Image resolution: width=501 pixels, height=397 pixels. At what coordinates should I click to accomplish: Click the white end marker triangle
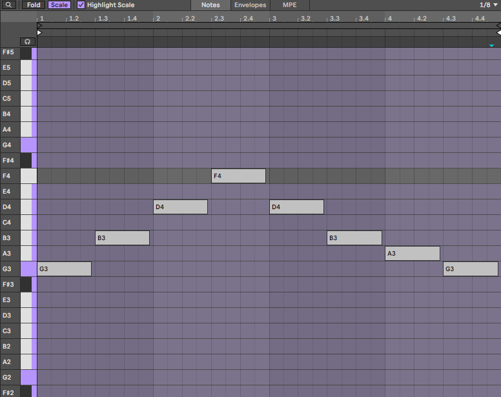498,32
